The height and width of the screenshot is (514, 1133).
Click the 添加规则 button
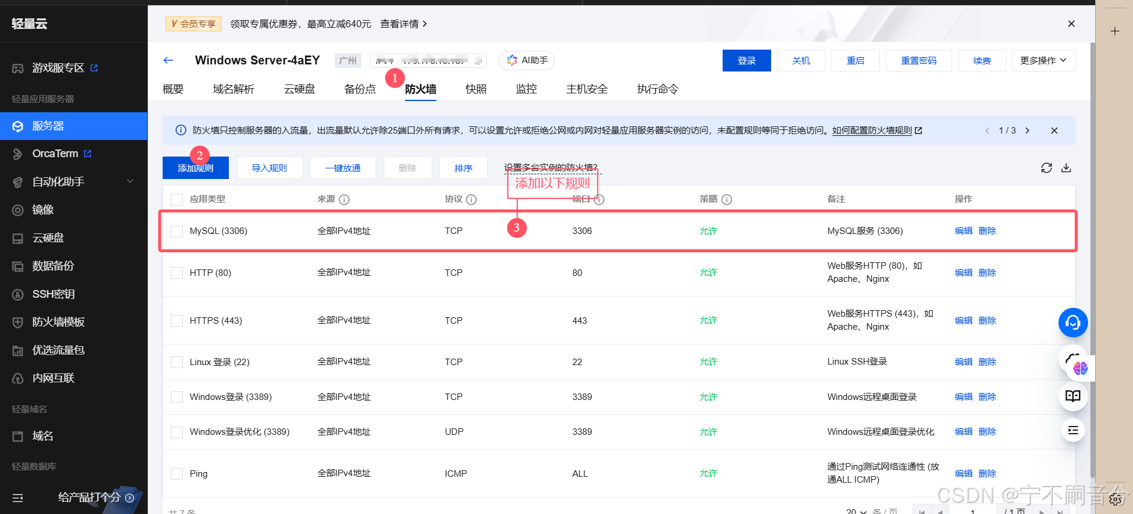click(x=196, y=168)
